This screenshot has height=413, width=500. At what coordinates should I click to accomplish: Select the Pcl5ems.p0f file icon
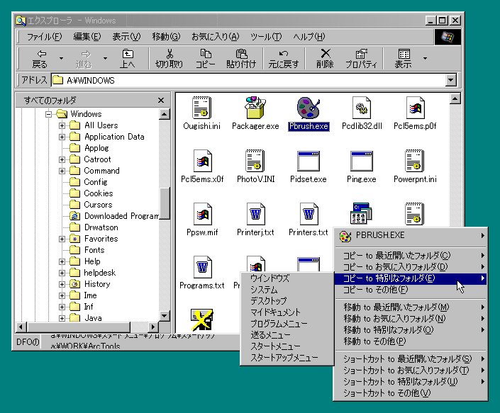pyautogui.click(x=415, y=108)
